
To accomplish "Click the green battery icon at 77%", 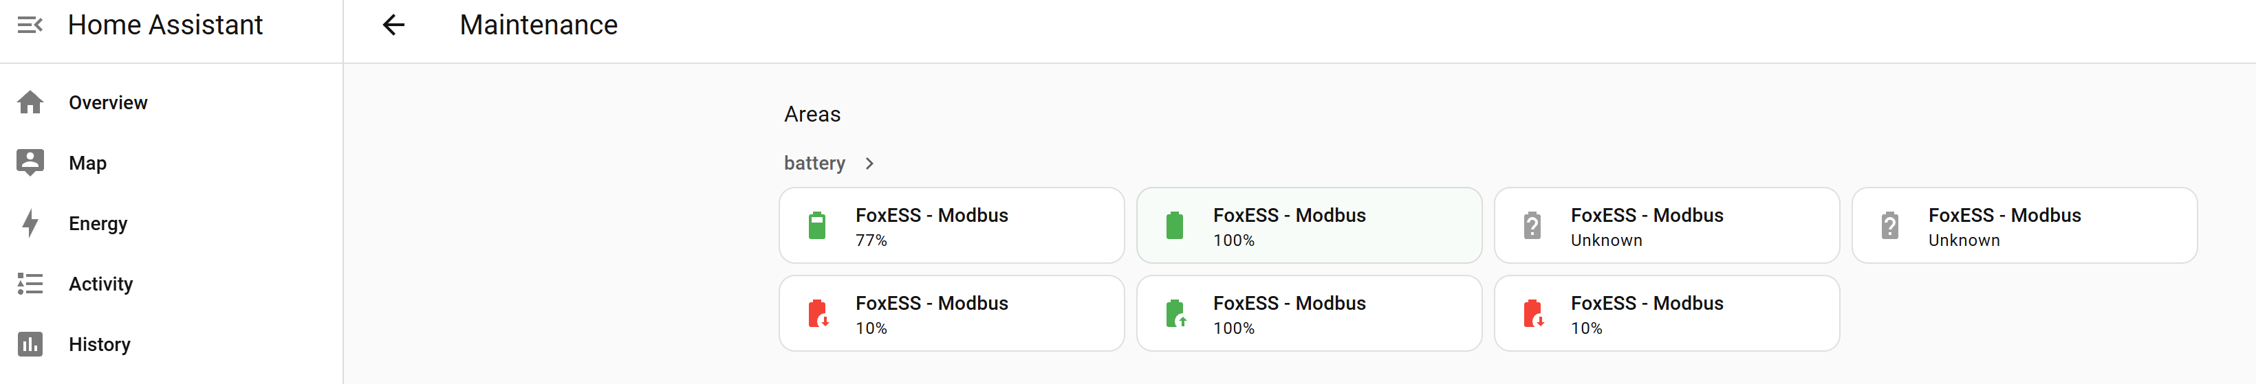I will [x=817, y=226].
